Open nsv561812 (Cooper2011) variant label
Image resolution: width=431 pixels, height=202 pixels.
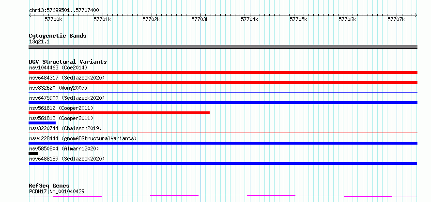(61, 108)
